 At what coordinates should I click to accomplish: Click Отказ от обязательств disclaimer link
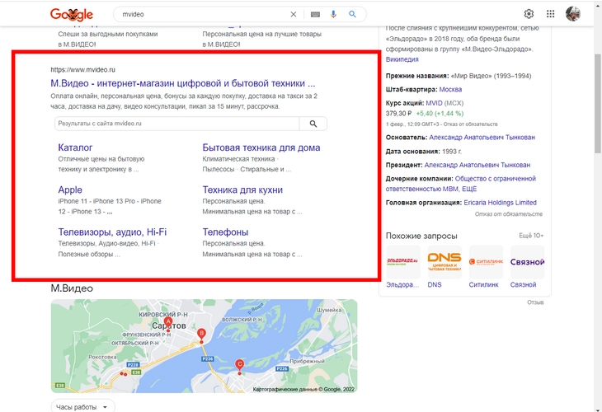509,214
